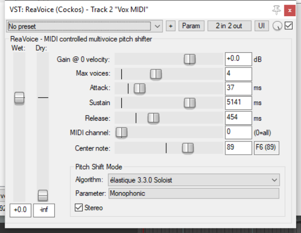Click the Center note slider handle
Viewport: 301px width, 233px height.
tap(188, 148)
